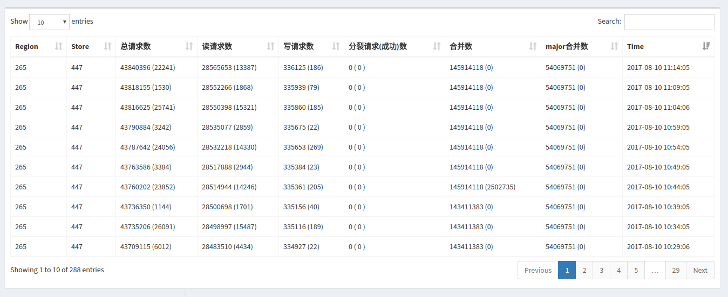Click write count 335939 (79)
This screenshot has width=728, height=297.
tap(301, 87)
